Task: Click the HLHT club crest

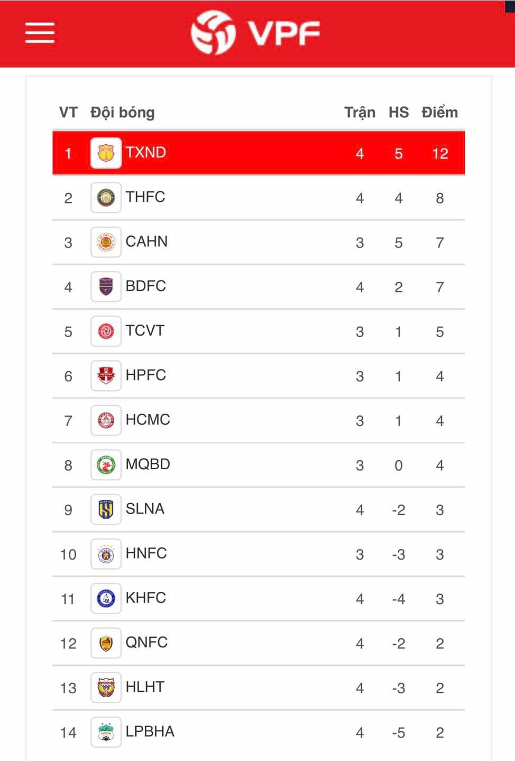Action: click(x=106, y=688)
